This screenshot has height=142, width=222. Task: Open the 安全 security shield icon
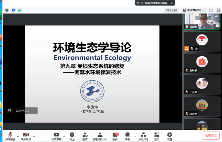coord(72,136)
